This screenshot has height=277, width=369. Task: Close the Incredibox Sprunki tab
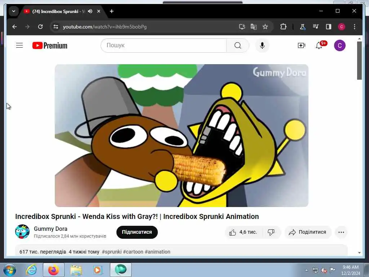[99, 11]
